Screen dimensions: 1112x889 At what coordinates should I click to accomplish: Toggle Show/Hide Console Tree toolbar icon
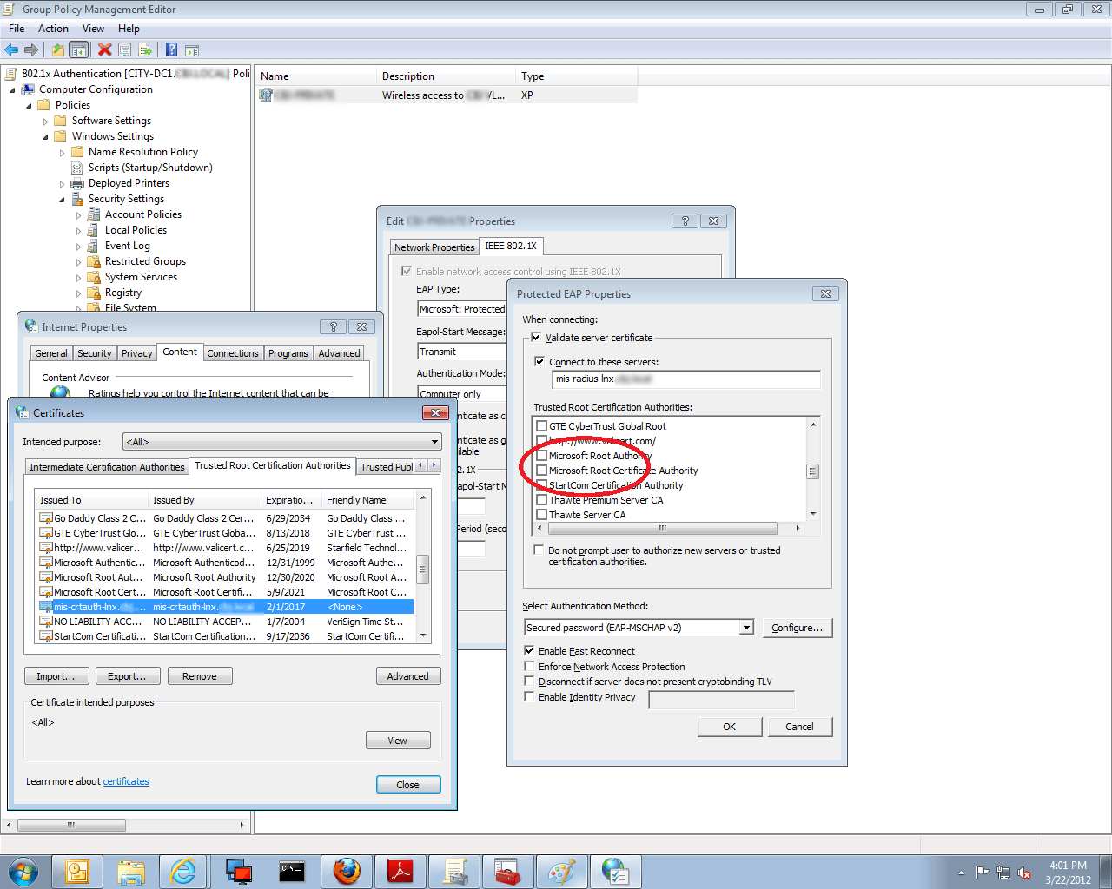click(x=79, y=49)
